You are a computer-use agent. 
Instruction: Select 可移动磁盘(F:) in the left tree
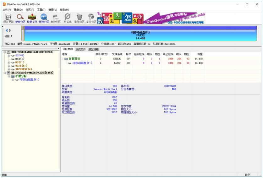(x=29, y=80)
